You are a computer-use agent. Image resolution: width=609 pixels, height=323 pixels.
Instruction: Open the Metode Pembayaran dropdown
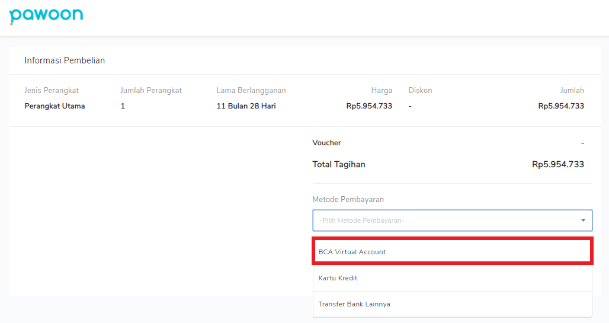pyautogui.click(x=452, y=220)
